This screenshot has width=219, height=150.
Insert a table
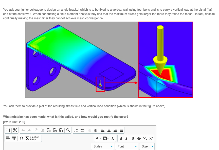tap(14, 138)
